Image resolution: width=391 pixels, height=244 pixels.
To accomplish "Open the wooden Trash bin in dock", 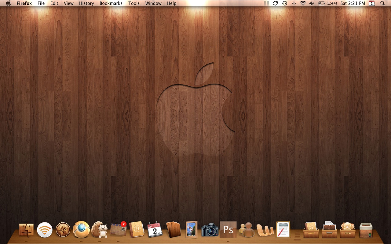I will click(x=366, y=230).
